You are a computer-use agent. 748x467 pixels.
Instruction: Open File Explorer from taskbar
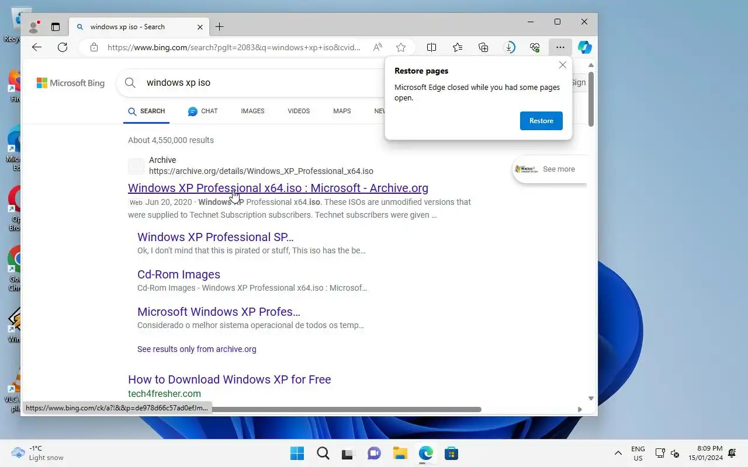click(400, 454)
